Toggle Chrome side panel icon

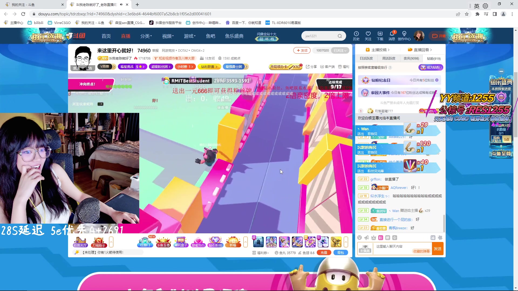[495, 14]
